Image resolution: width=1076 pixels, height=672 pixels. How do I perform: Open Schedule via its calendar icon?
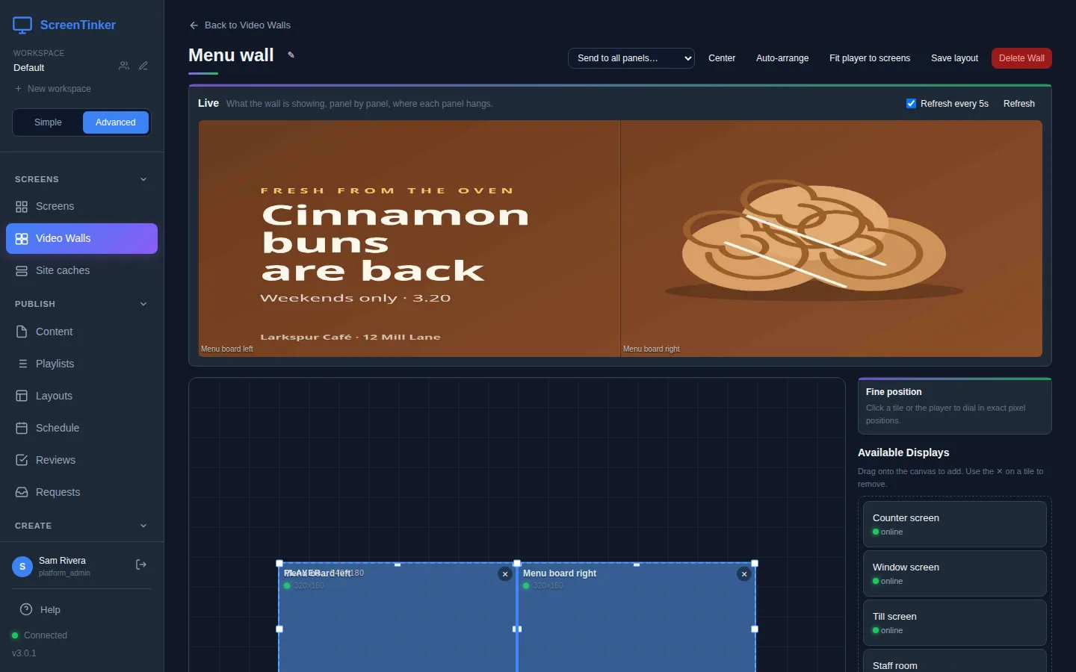coord(22,429)
